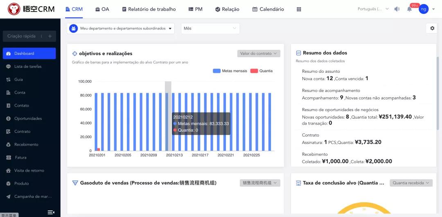Image resolution: width=442 pixels, height=217 pixels.
Task: Click the Resumo dos dados panel scrollbar
Action: point(437,93)
